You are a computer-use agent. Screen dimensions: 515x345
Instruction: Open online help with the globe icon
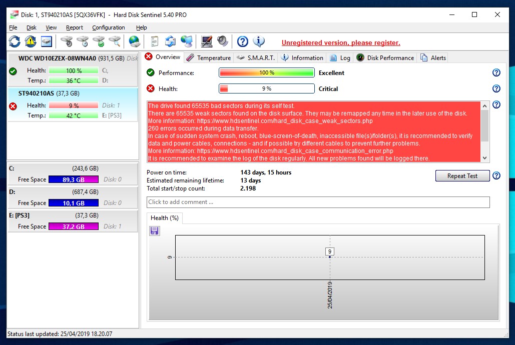[134, 41]
